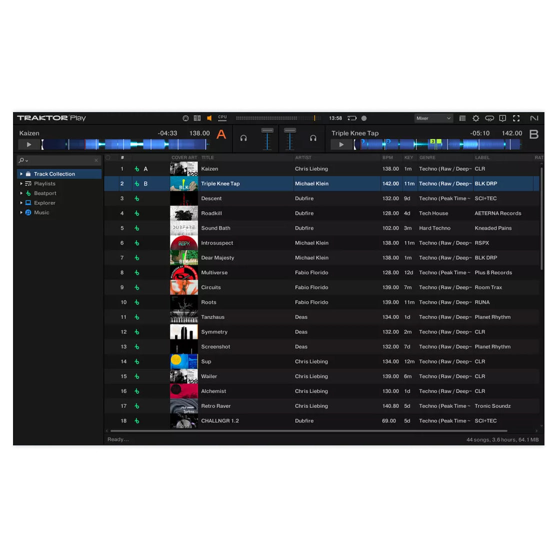Enter fullscreen mode
The image size is (559, 559).
click(516, 118)
